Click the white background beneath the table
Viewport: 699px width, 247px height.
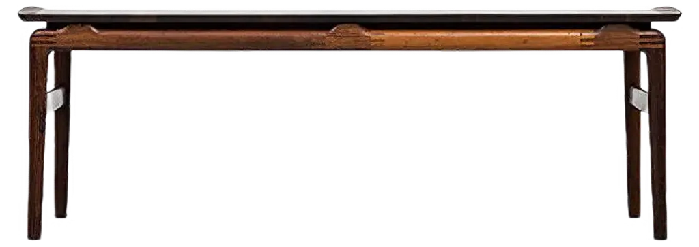[349, 146]
